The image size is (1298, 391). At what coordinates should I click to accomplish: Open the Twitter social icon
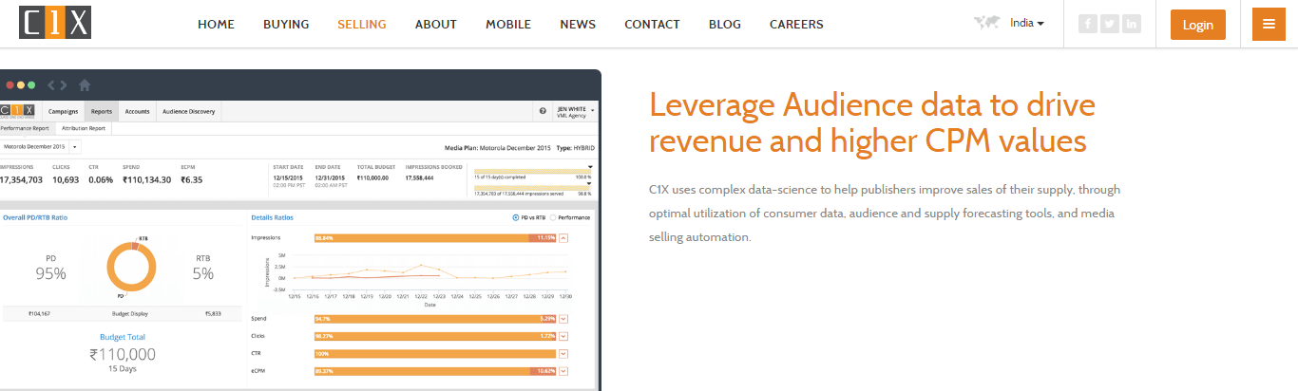1109,25
